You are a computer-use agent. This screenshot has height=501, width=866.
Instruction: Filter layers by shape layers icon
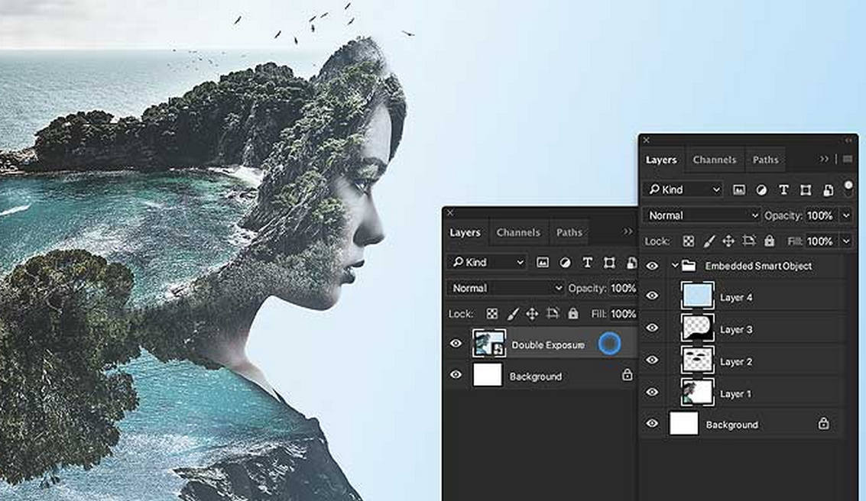pos(807,190)
